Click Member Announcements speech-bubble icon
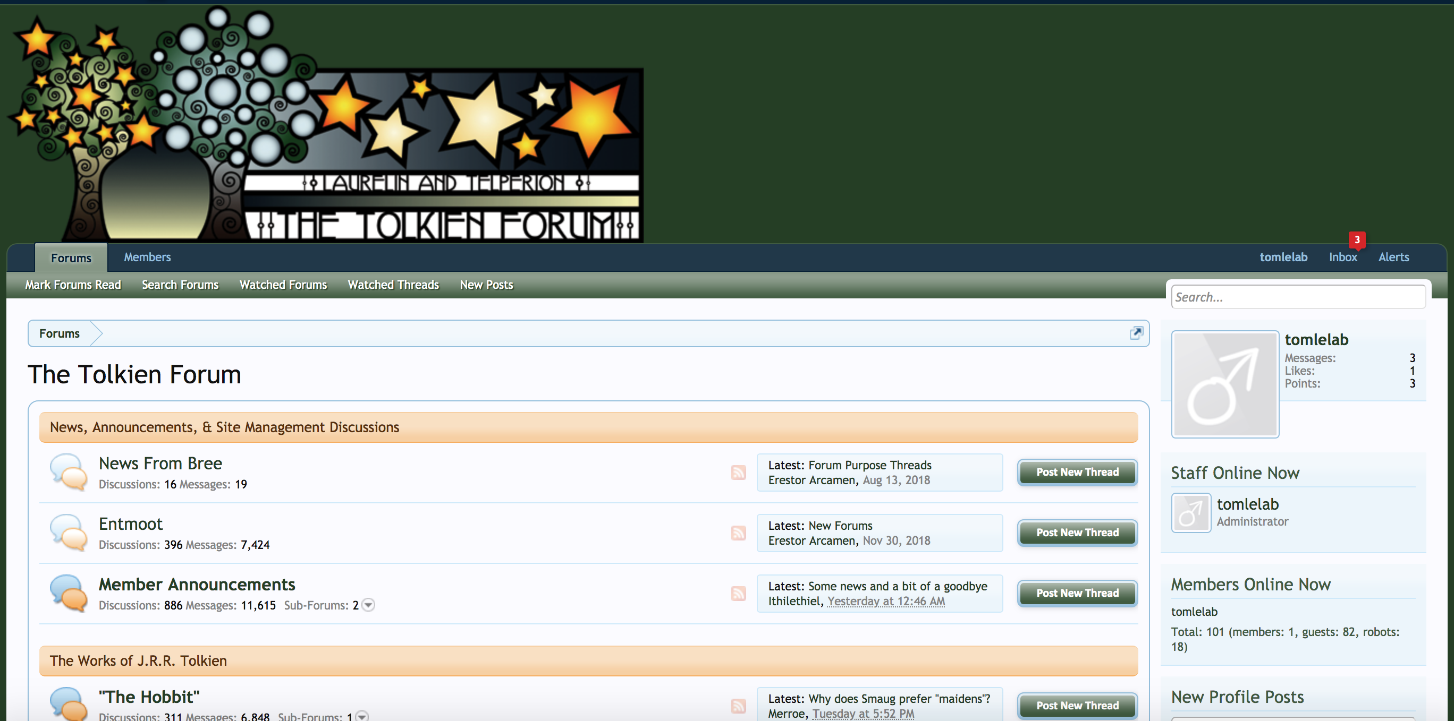The height and width of the screenshot is (721, 1454). [69, 593]
